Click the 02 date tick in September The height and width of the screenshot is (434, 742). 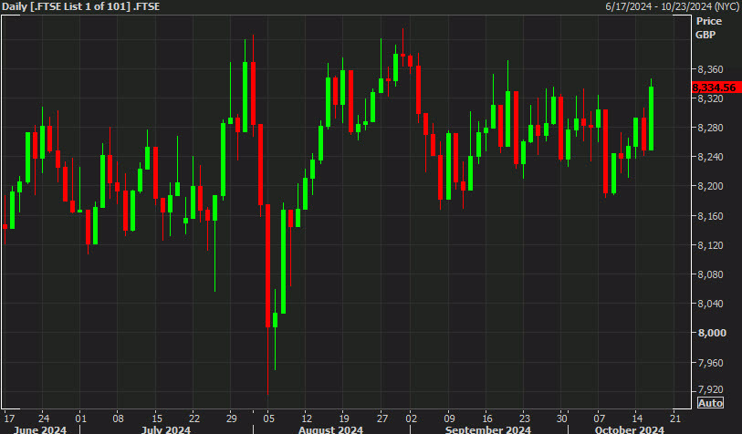[412, 418]
